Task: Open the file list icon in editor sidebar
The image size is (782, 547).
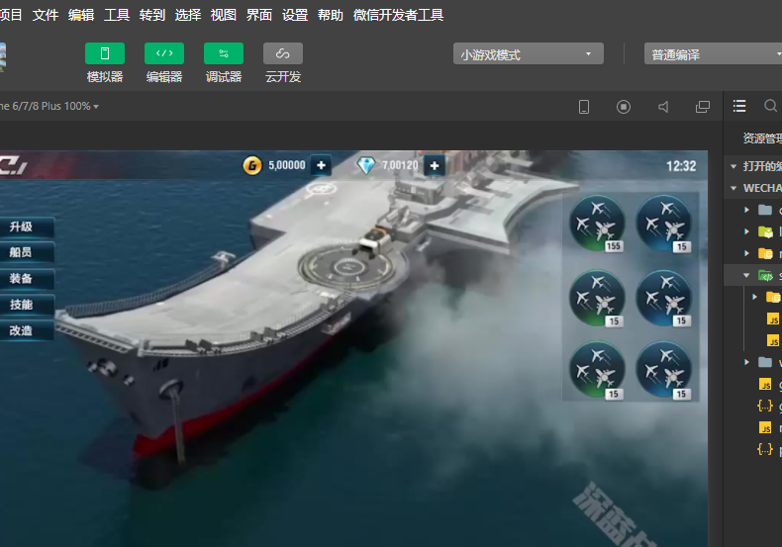Action: 739,106
